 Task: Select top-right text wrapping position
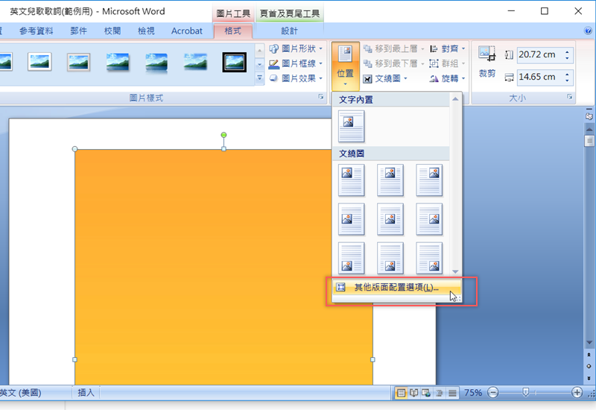coord(429,180)
